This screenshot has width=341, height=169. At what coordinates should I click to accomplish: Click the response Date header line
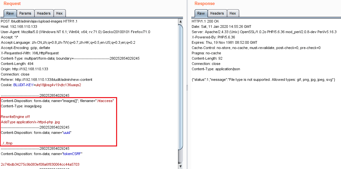(x=222, y=27)
